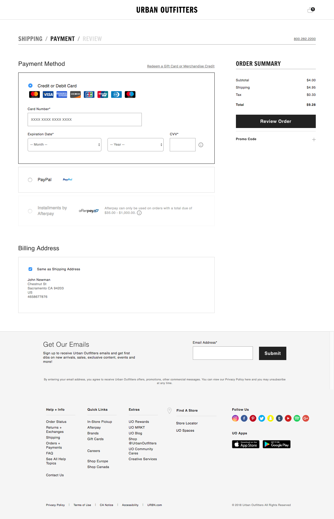The image size is (334, 519).
Task: Open Afterpay limits info icon
Action: [x=139, y=213]
